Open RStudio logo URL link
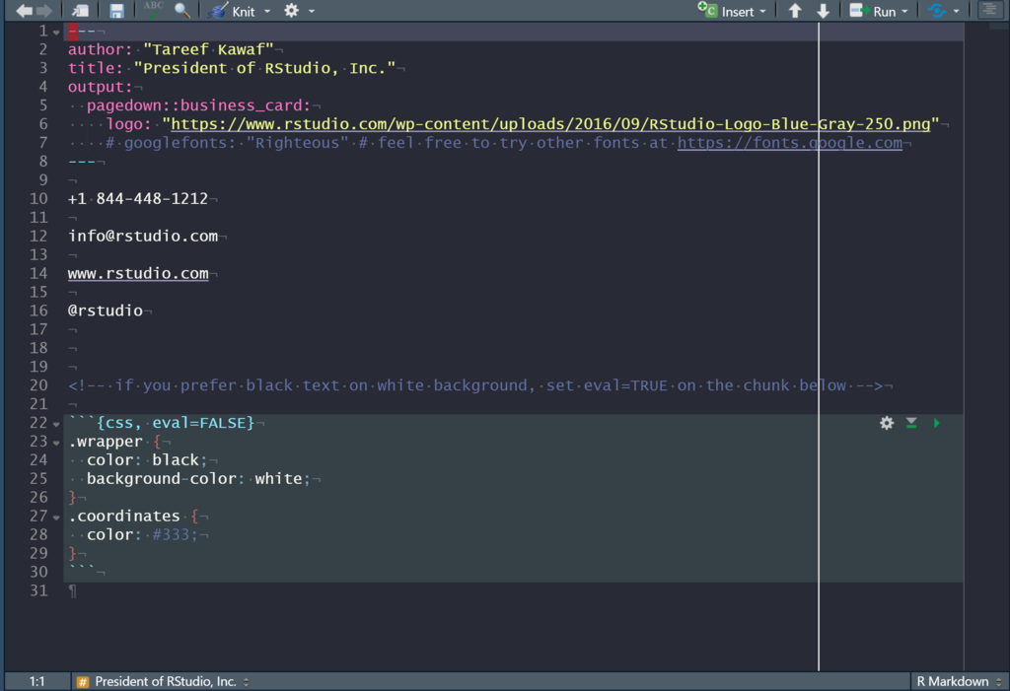Image resolution: width=1010 pixels, height=691 pixels. [550, 123]
